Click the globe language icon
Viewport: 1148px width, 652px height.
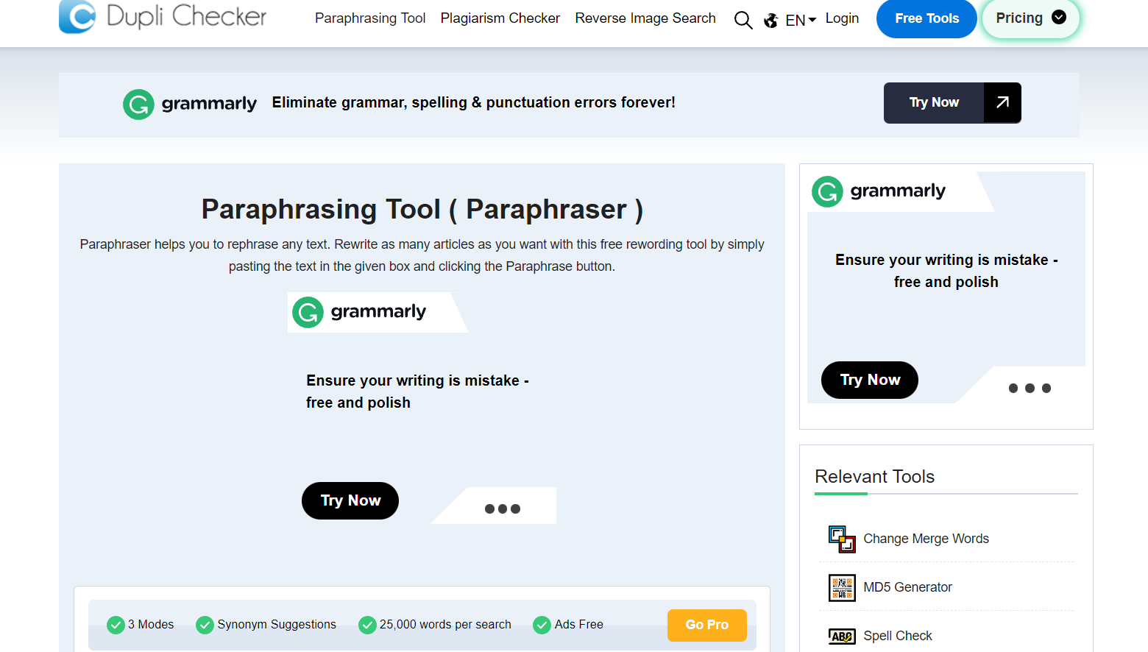(771, 21)
